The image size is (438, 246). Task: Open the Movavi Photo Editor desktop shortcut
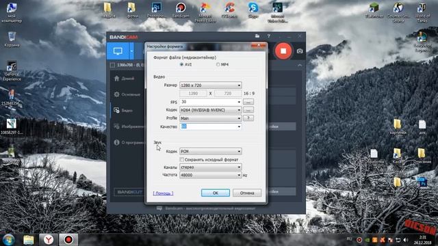[x=205, y=12]
